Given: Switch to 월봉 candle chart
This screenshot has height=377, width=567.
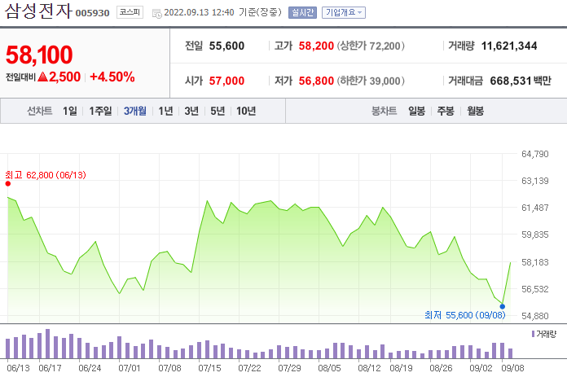Looking at the screenshot, I should [x=475, y=111].
